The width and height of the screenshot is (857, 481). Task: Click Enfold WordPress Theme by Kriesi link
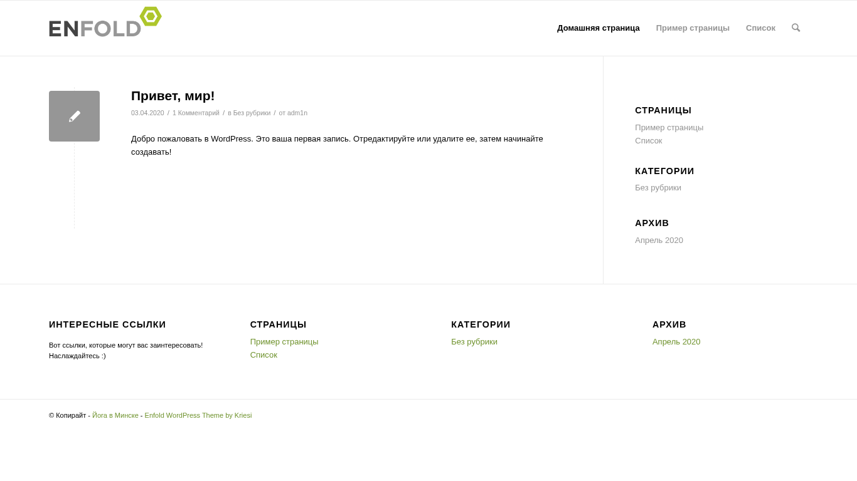pyautogui.click(x=198, y=415)
